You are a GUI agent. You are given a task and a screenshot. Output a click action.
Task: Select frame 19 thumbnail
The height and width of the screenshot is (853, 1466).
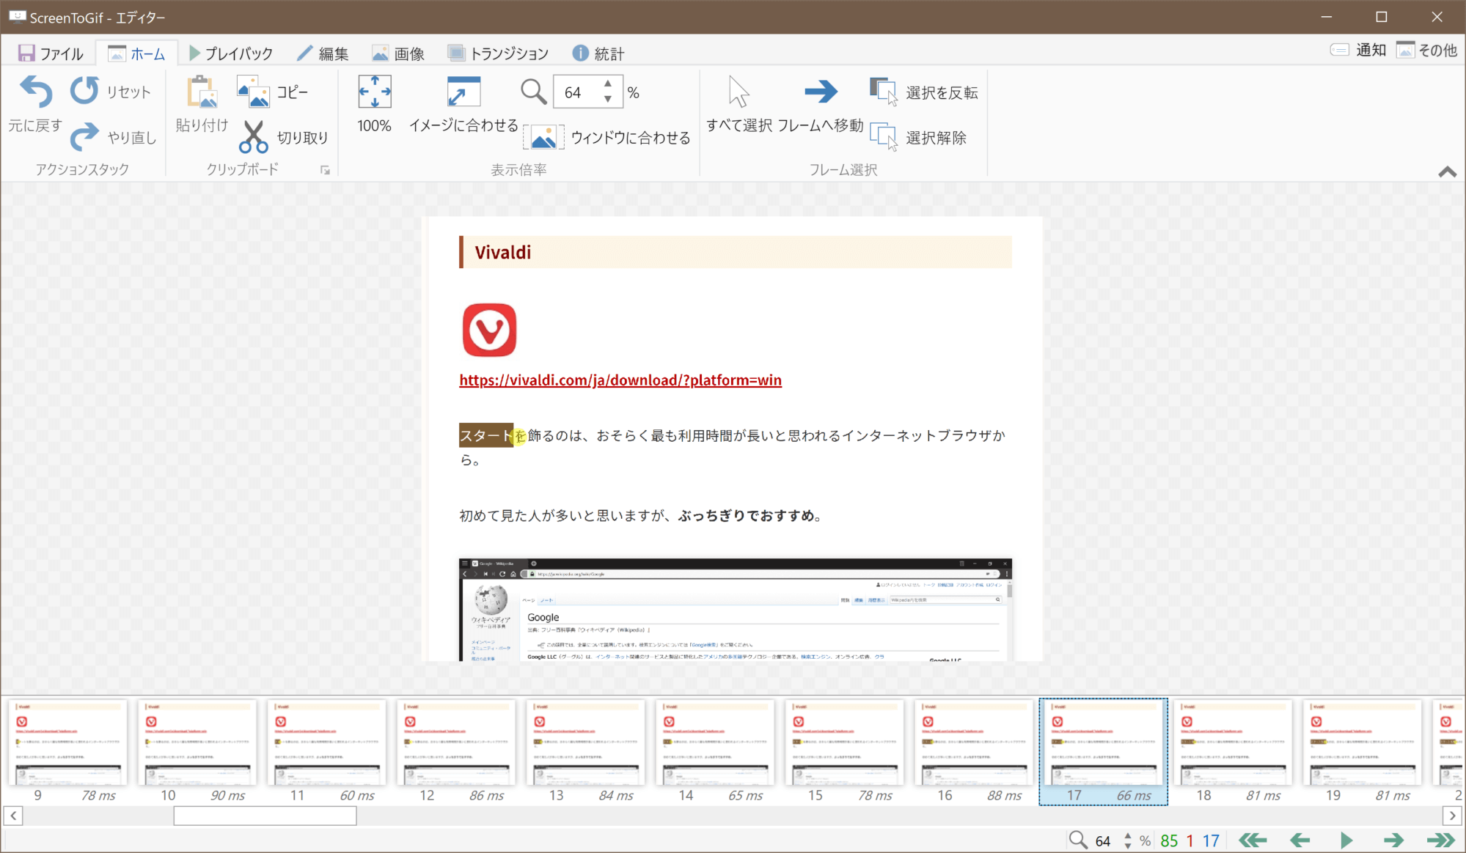(1362, 751)
